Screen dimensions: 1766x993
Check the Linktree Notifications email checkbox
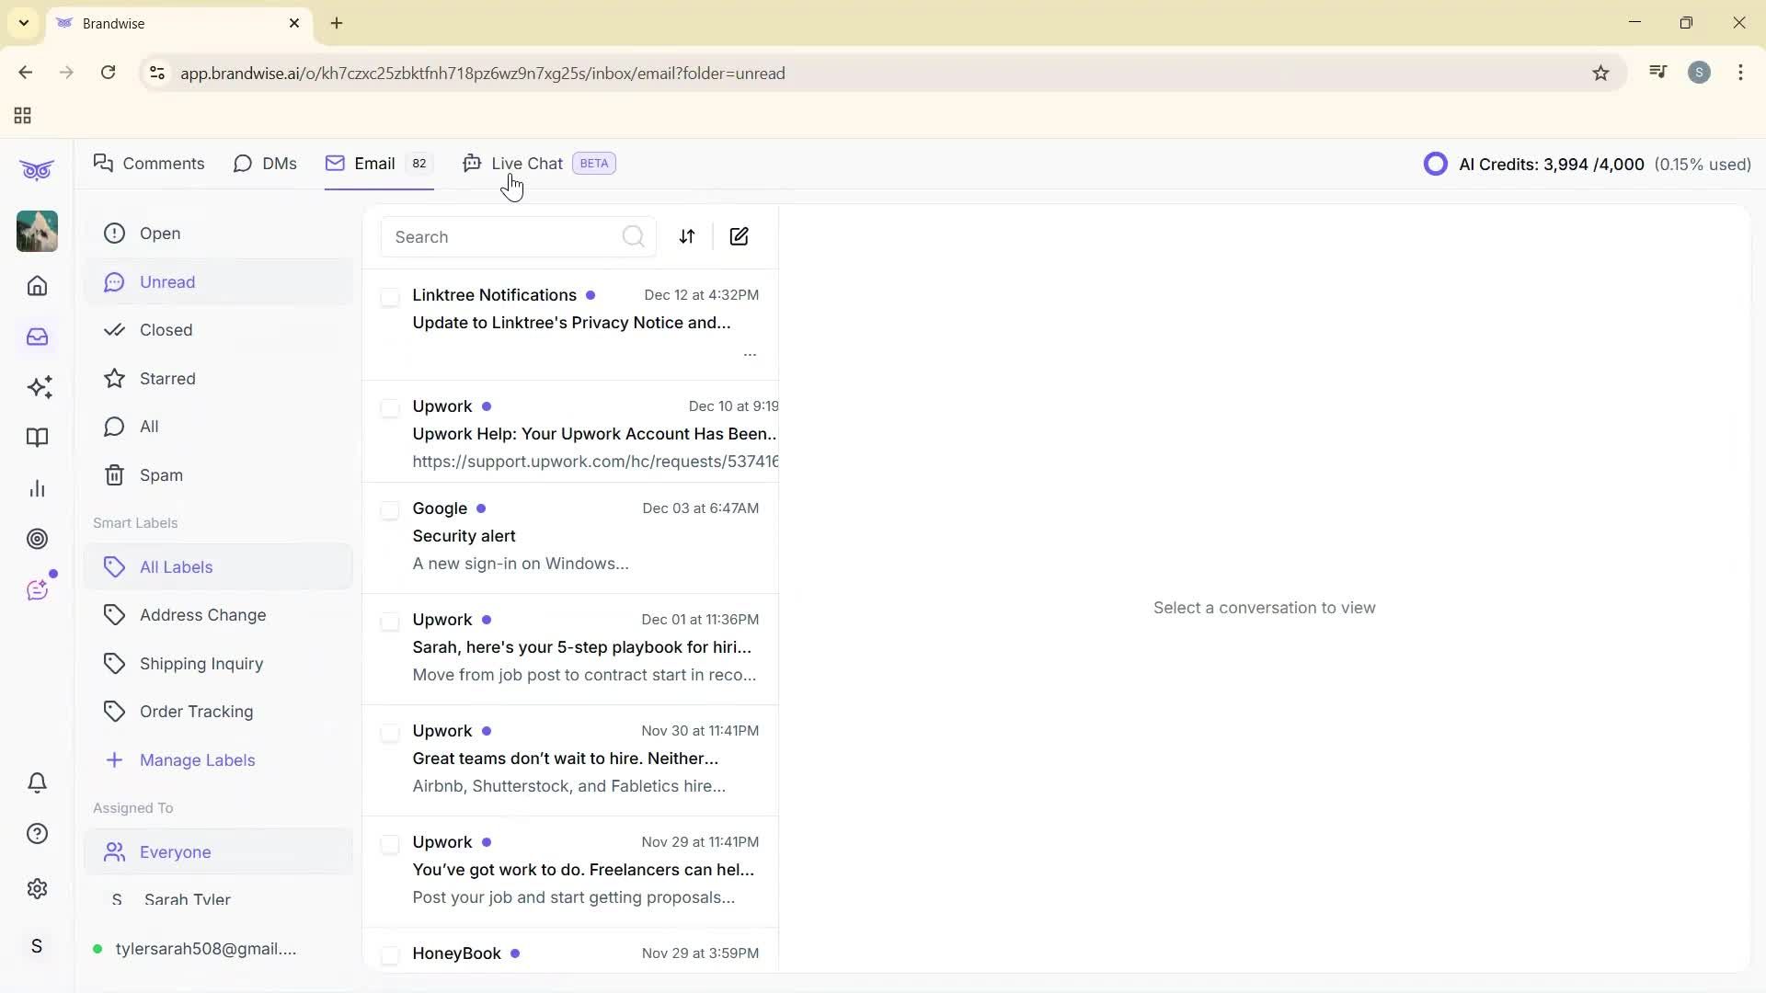coord(390,297)
